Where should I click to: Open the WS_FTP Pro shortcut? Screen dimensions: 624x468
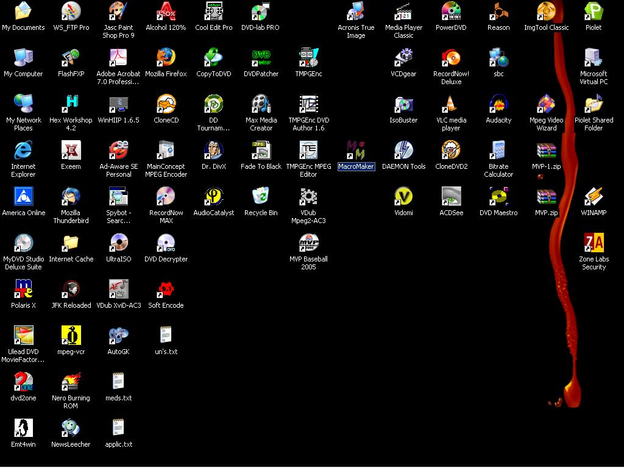tap(71, 11)
